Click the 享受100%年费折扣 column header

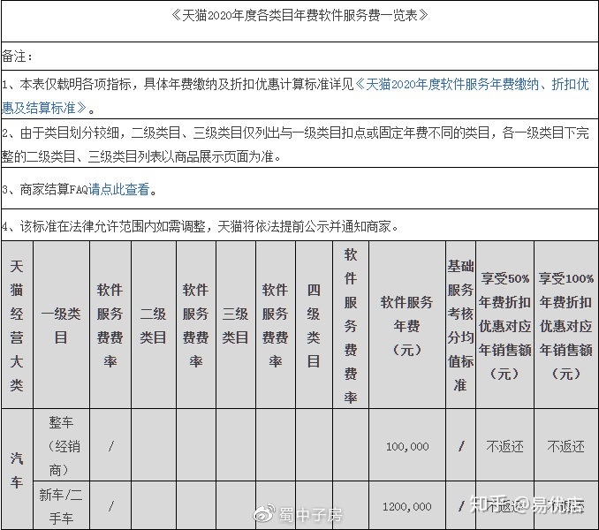[566, 325]
